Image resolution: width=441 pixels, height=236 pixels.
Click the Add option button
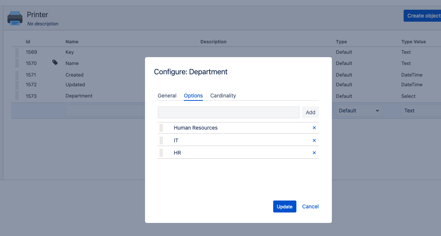point(311,112)
